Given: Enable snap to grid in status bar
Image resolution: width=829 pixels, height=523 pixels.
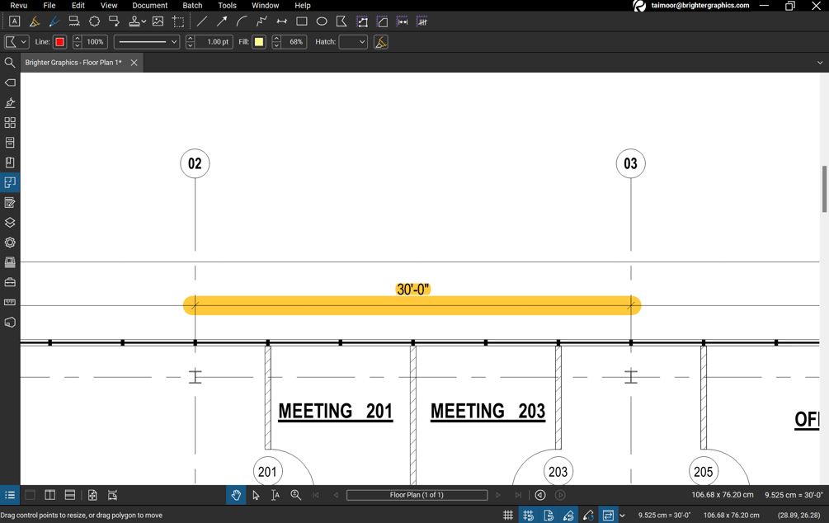Looking at the screenshot, I should 527,515.
